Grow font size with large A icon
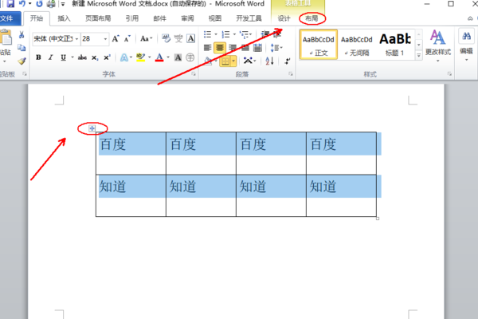Viewport: 478px width, 319px height. [116, 39]
